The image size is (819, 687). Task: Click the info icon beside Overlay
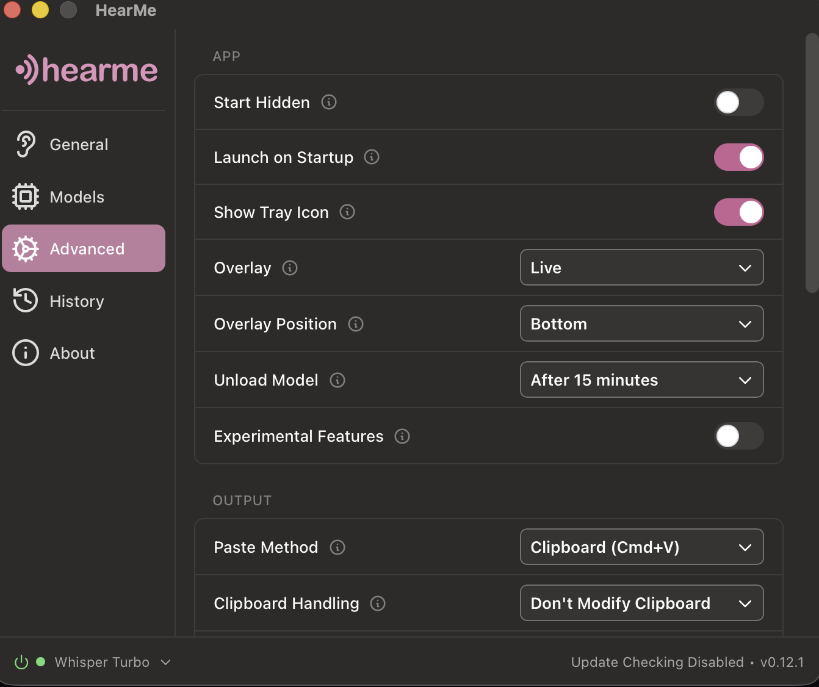click(x=290, y=268)
